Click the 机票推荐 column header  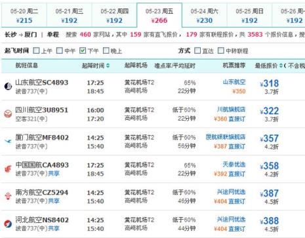(234, 66)
